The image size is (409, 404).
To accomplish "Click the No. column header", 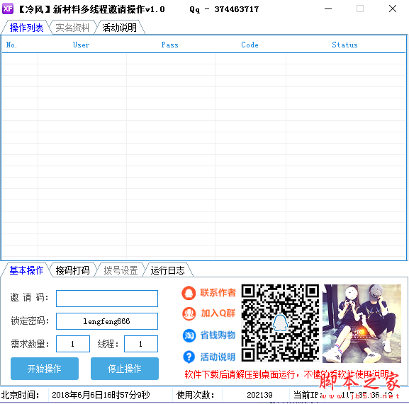I will [11, 45].
